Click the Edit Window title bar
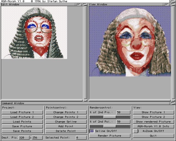Screen dimensions: 176x141 tap(38, 4)
